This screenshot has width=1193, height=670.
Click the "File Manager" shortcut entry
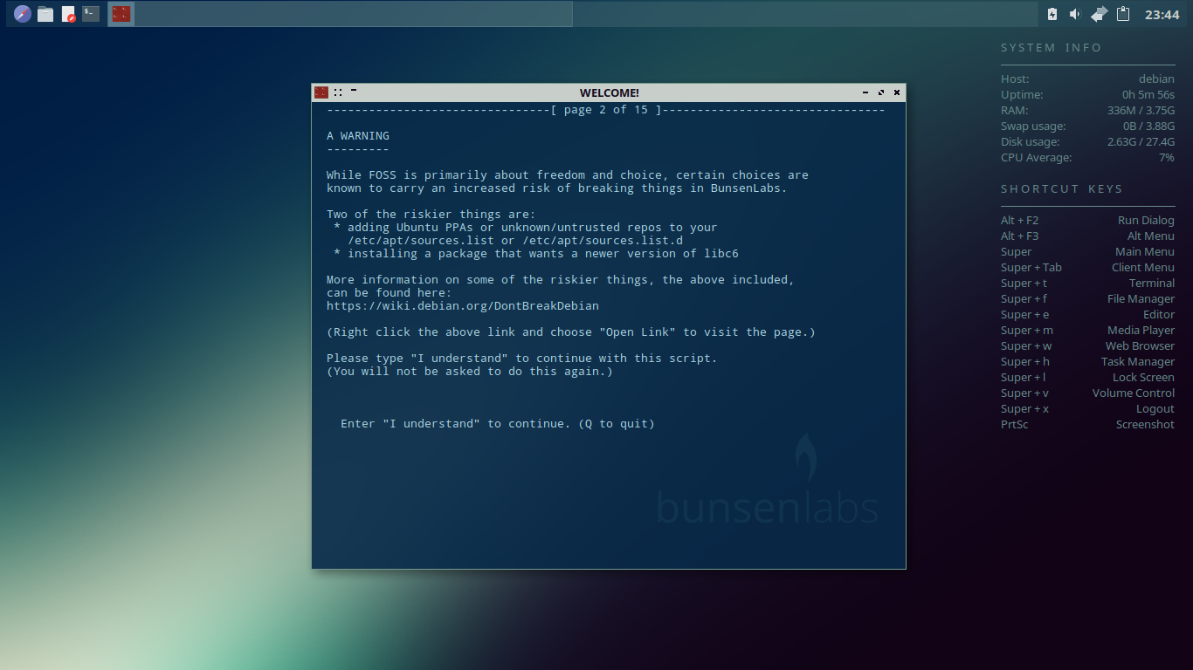(x=1141, y=299)
